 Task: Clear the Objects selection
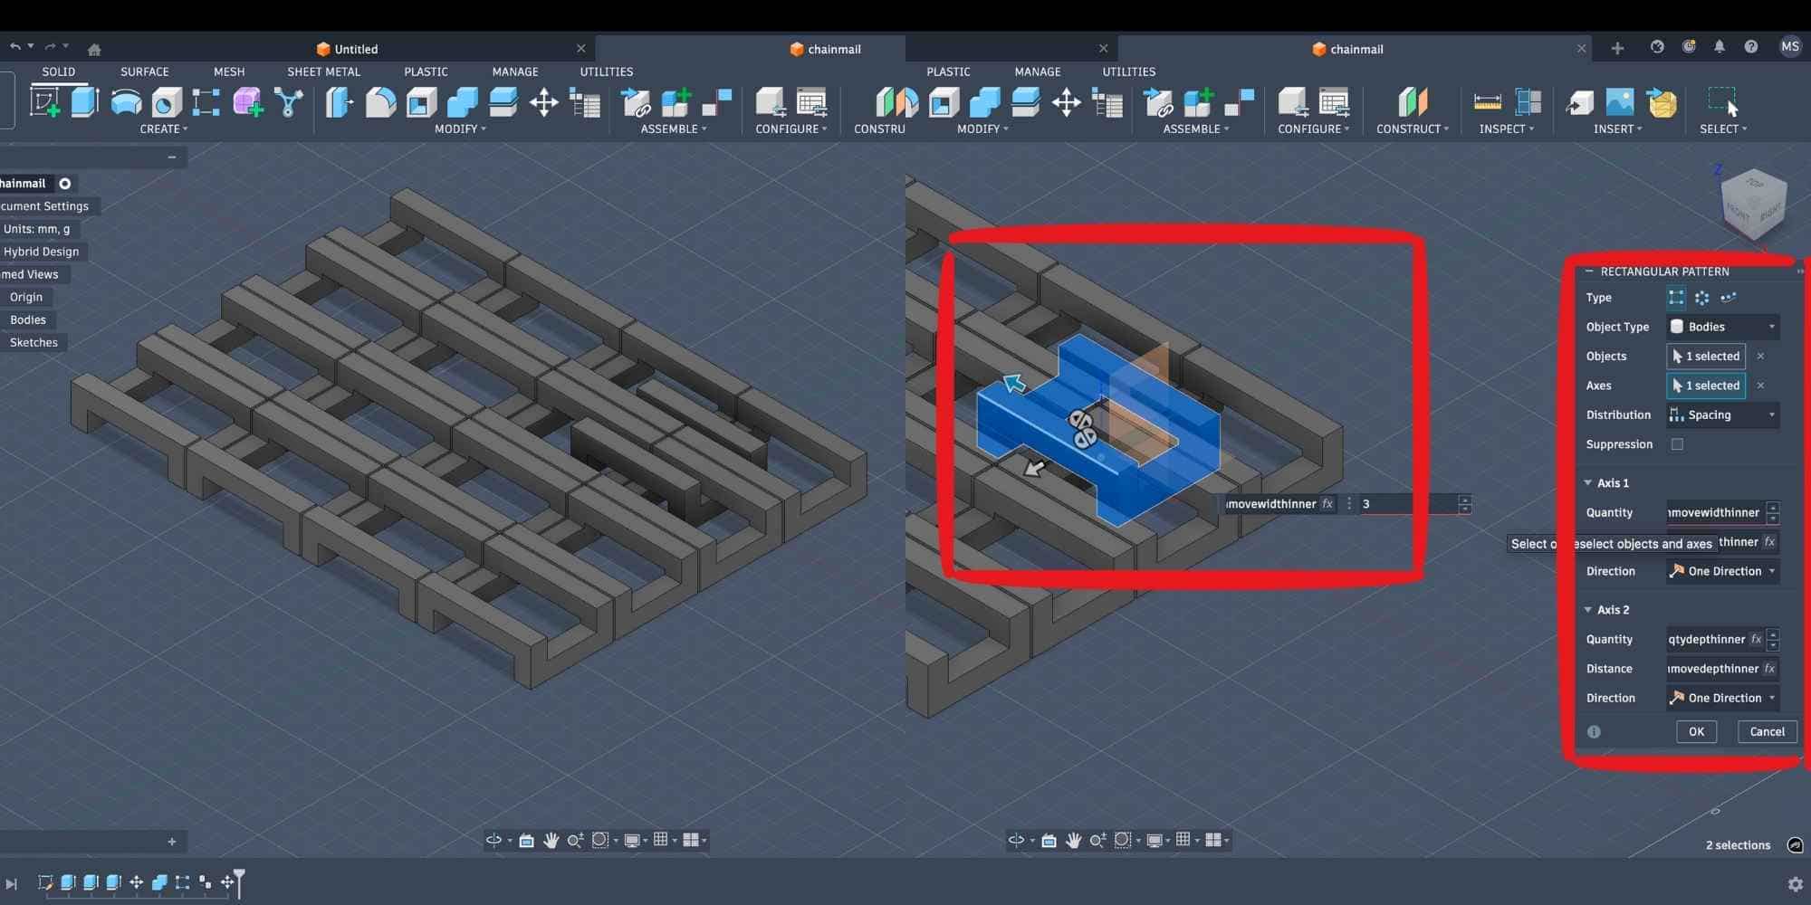click(x=1760, y=357)
